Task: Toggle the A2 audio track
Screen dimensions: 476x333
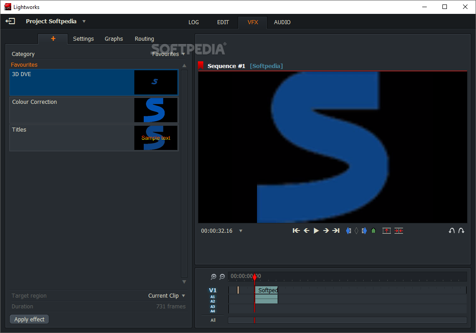Action: [x=213, y=301]
